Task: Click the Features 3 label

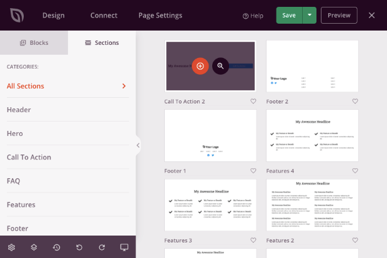Action: (x=178, y=241)
